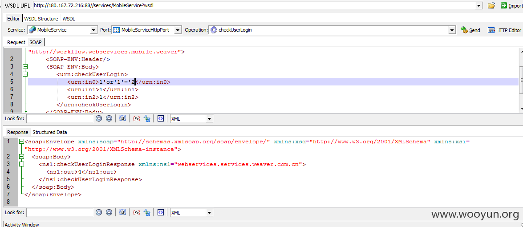Switch to the WSDL tab
Viewport: 523px width, 227px height.
click(69, 19)
